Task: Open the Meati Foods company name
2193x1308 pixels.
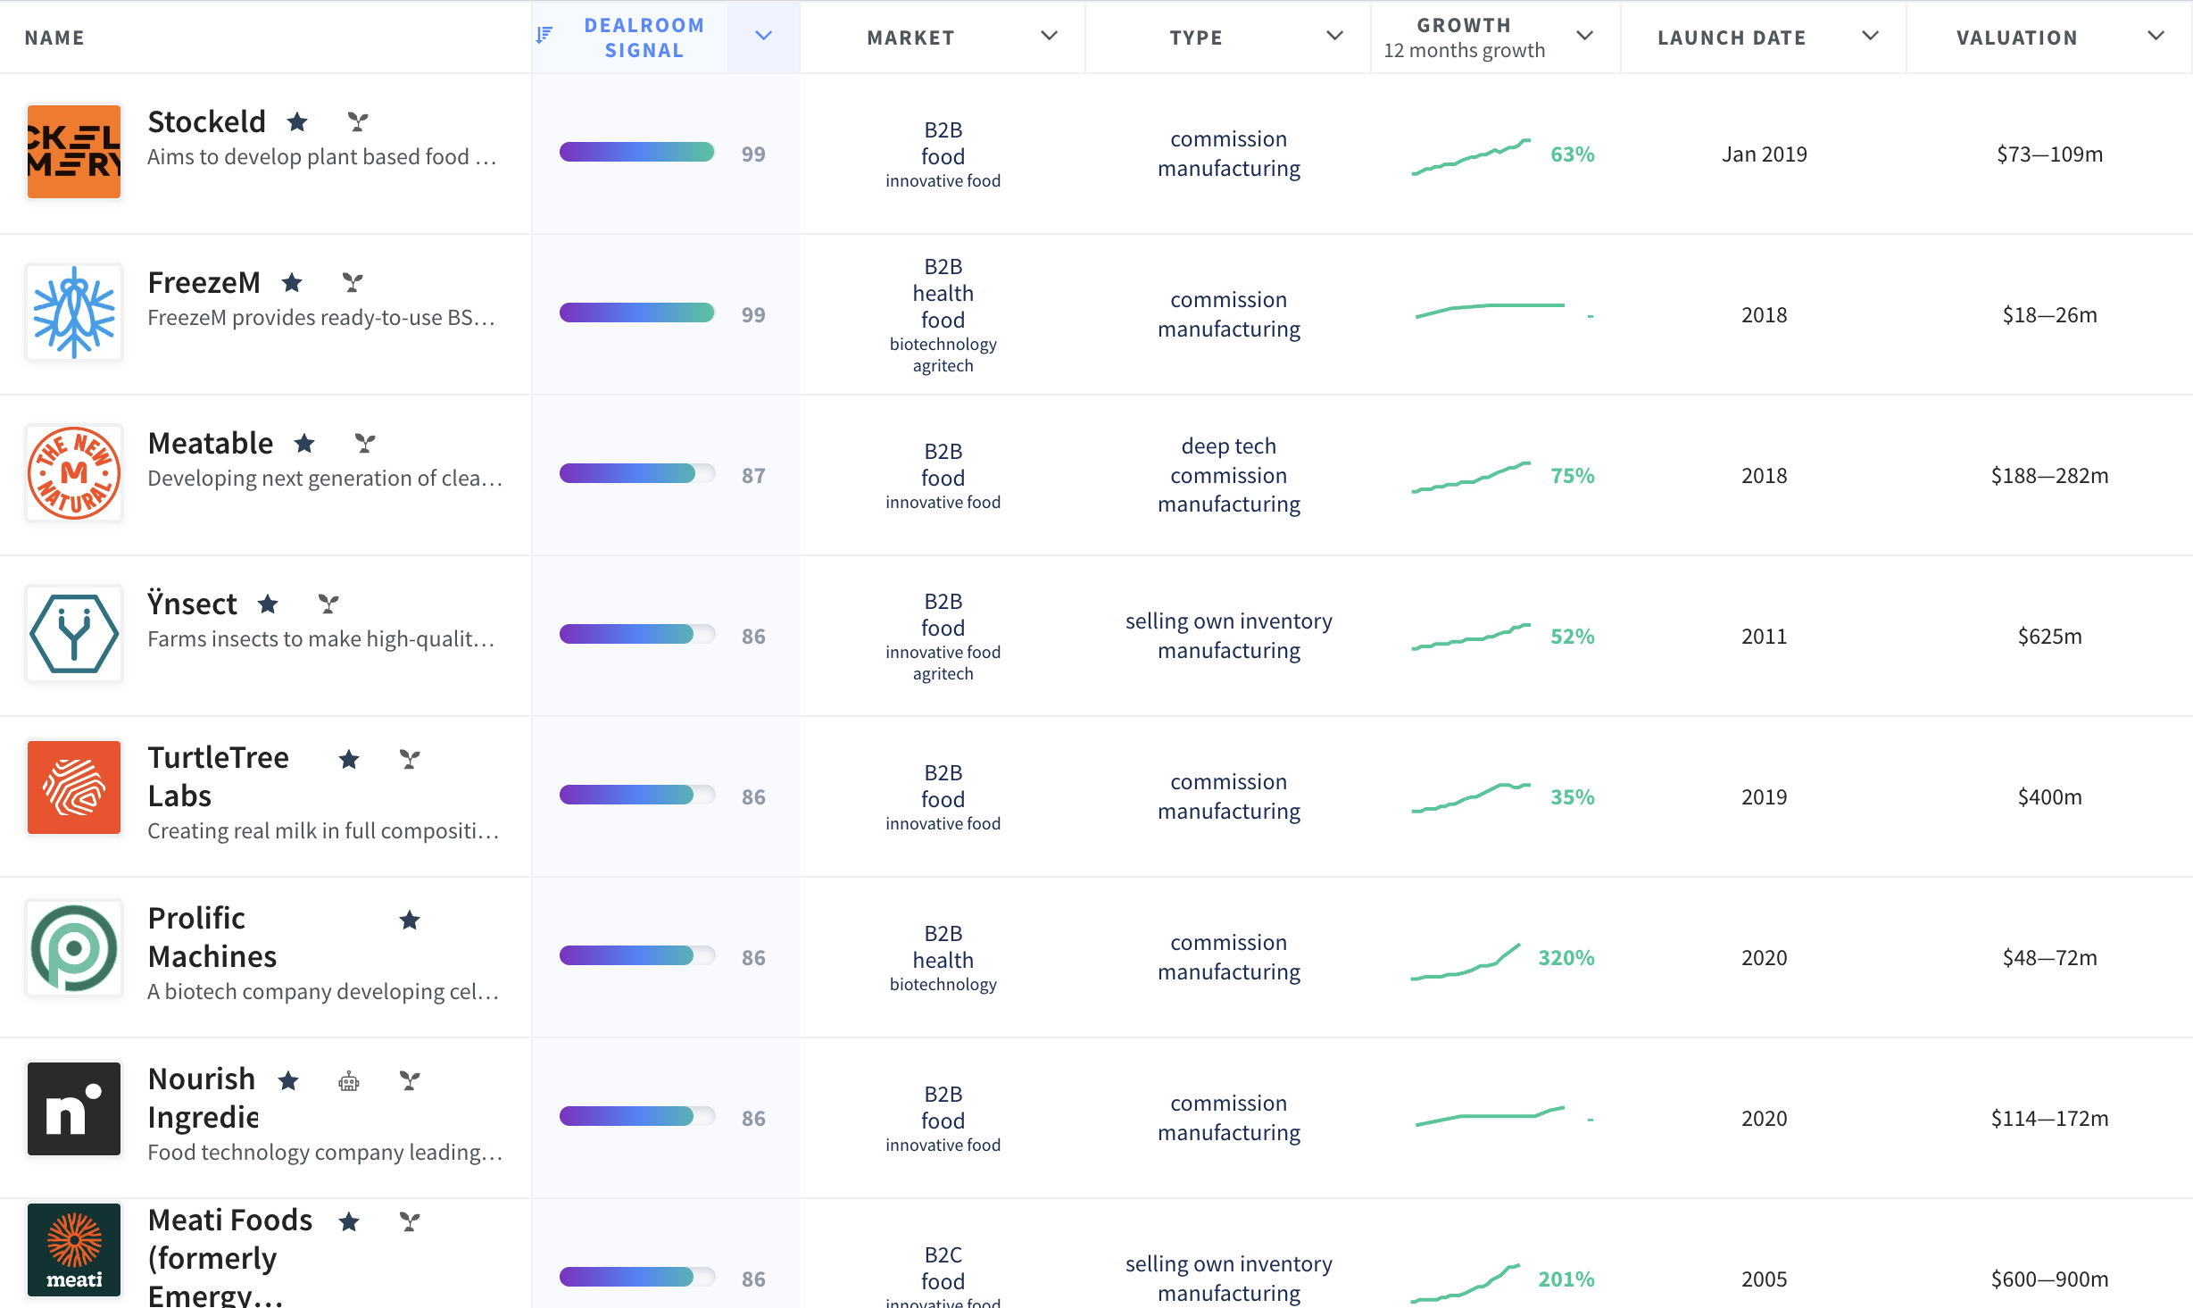Action: 230,1257
